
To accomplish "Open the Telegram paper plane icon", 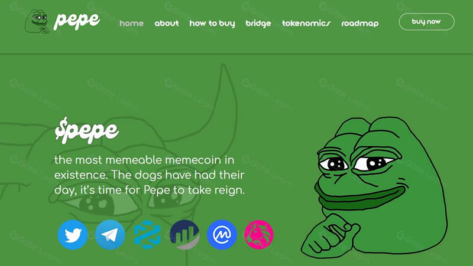I will click(x=110, y=235).
